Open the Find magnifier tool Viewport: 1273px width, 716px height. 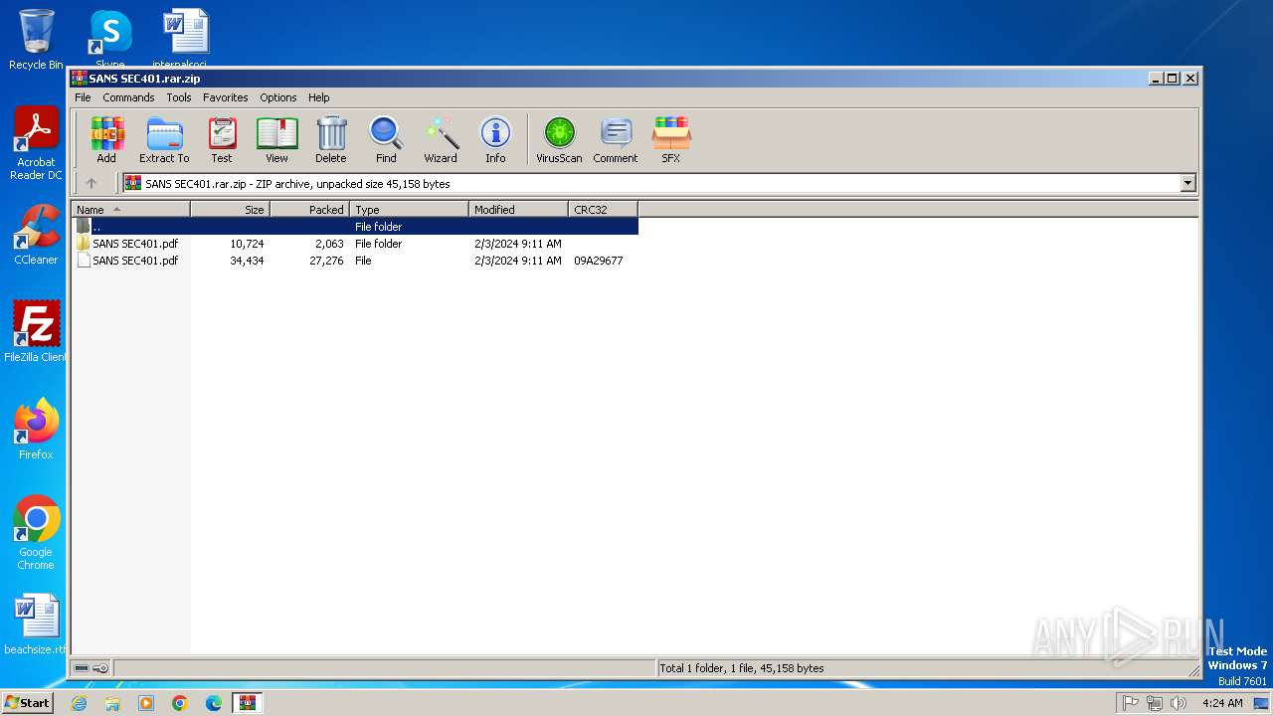tap(386, 139)
